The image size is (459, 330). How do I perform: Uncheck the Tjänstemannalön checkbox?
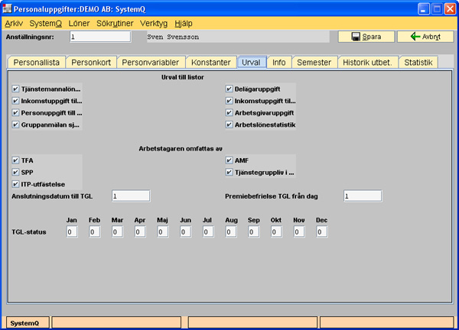tap(16, 89)
